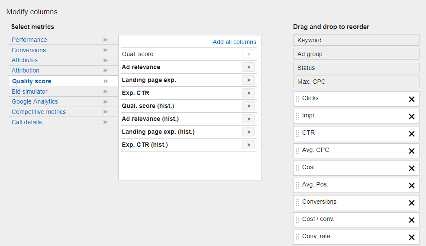Remove the Clicks column with X icon
Image resolution: width=426 pixels, height=246 pixels.
coord(412,99)
